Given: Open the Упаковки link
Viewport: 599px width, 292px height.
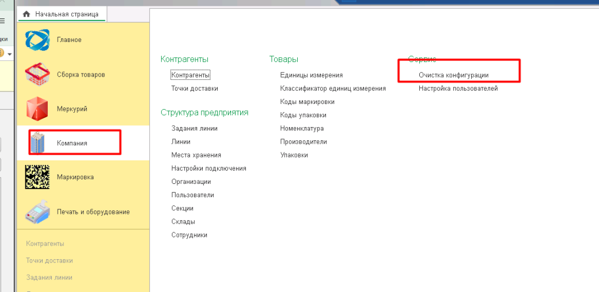Looking at the screenshot, I should [x=294, y=155].
